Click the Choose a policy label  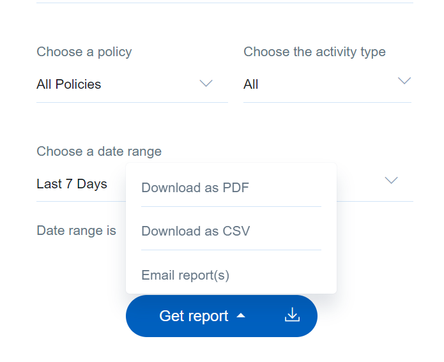coord(84,52)
